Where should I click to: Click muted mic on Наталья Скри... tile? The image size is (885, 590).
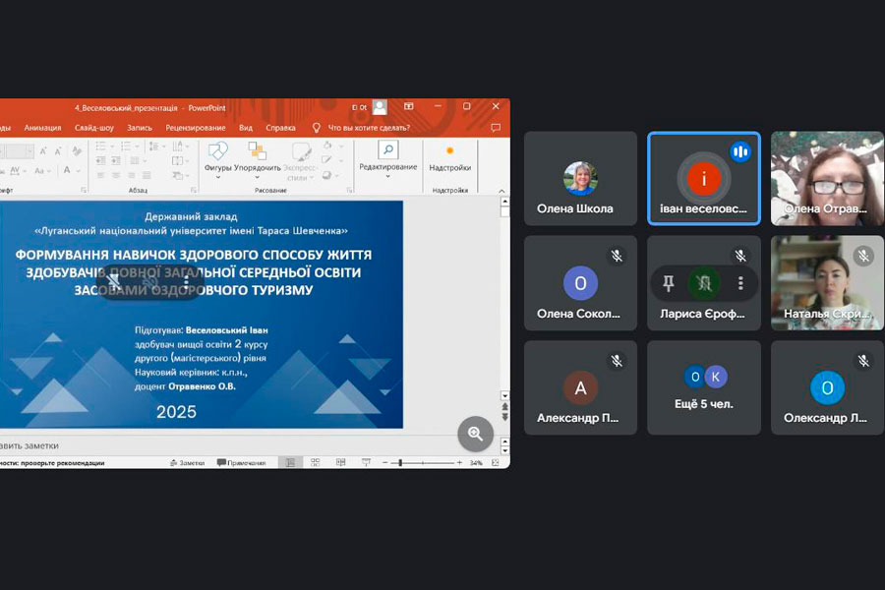pyautogui.click(x=863, y=256)
